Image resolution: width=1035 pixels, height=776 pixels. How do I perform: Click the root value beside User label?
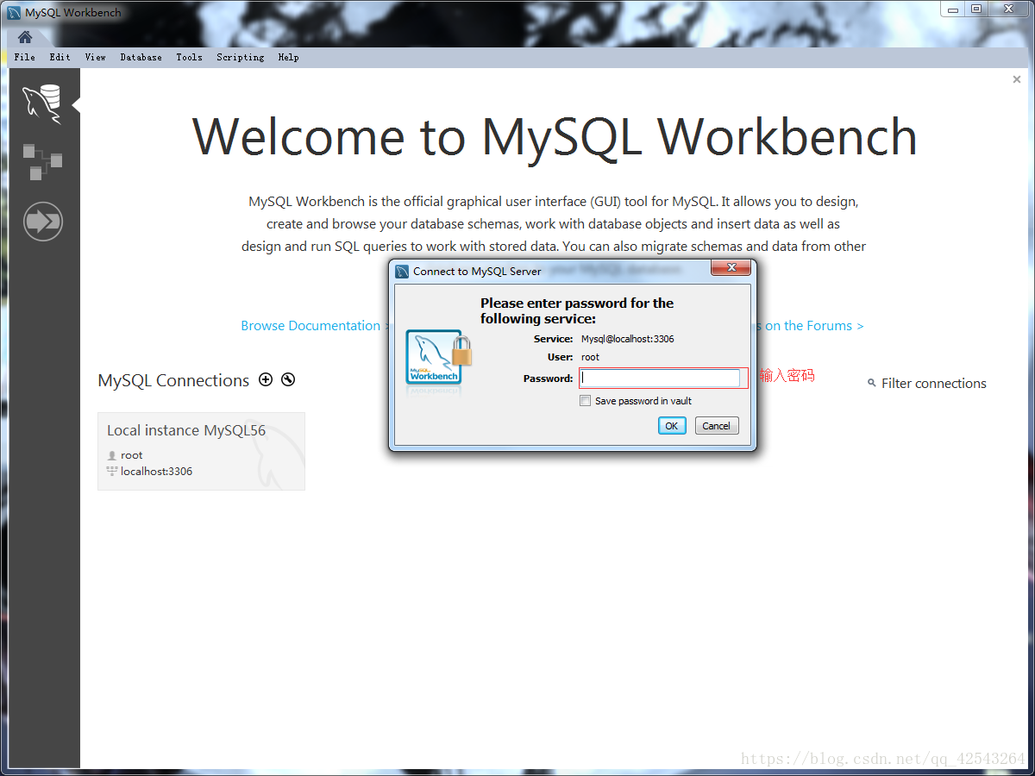tap(590, 357)
